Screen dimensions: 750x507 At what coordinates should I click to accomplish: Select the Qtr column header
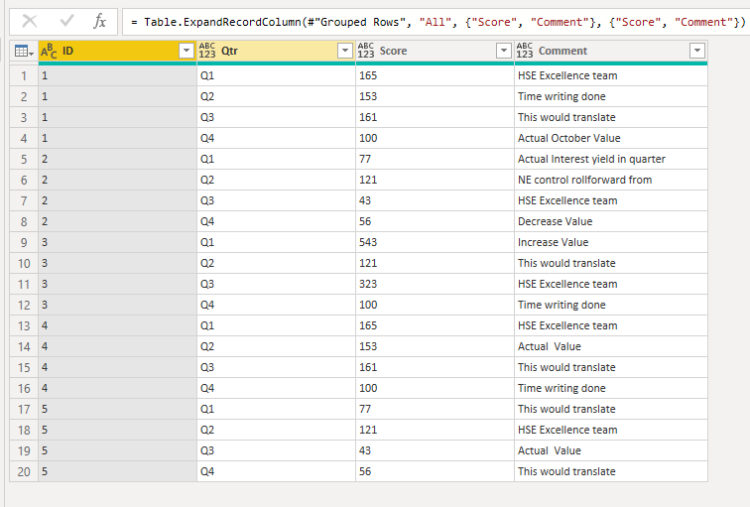[276, 51]
